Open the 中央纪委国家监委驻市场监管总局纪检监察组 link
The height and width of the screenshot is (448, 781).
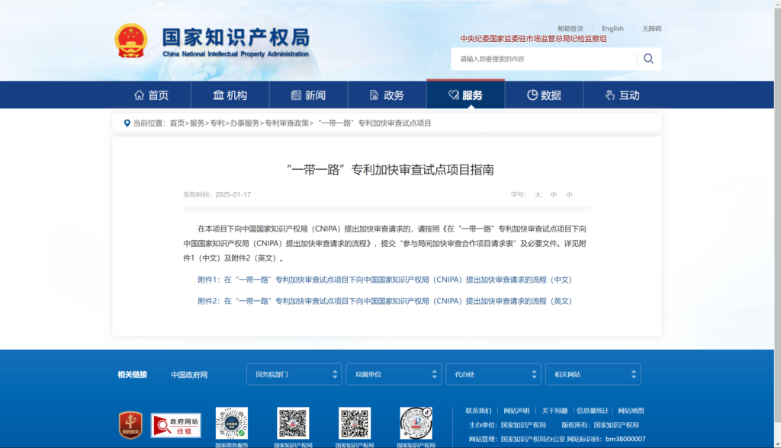(533, 39)
